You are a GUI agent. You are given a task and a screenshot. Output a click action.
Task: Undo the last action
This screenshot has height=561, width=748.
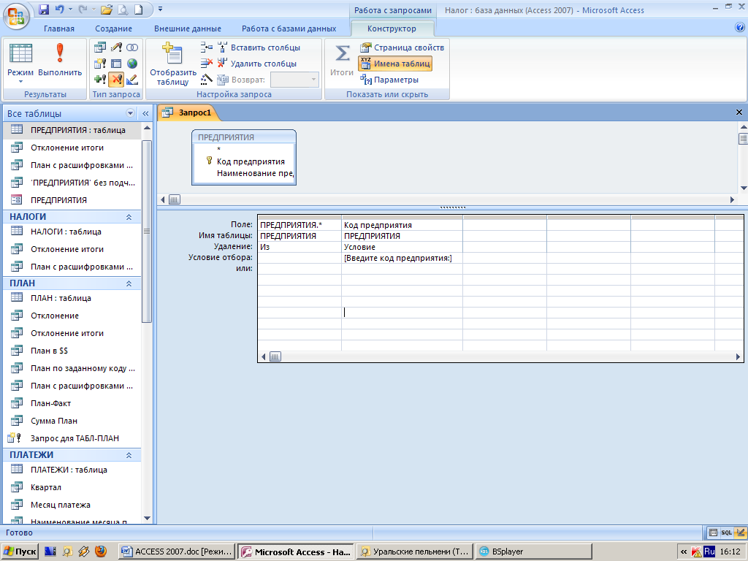coord(59,9)
